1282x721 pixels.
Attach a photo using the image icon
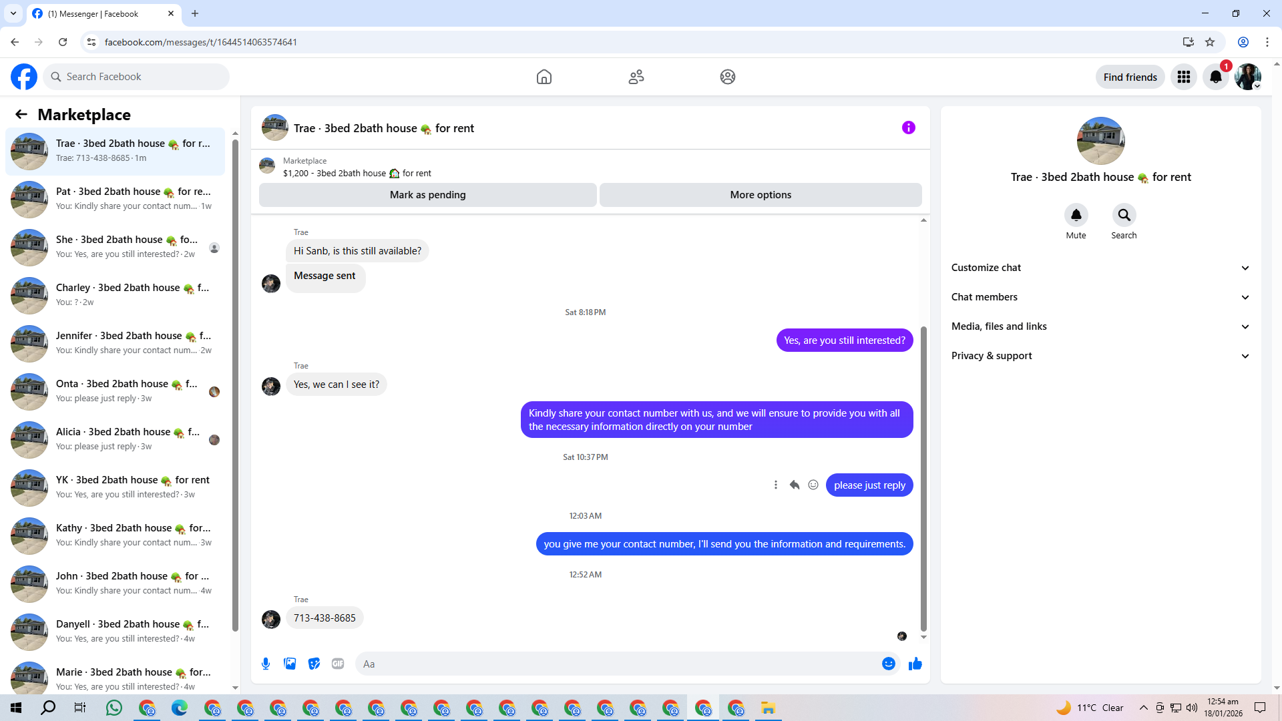coord(290,664)
